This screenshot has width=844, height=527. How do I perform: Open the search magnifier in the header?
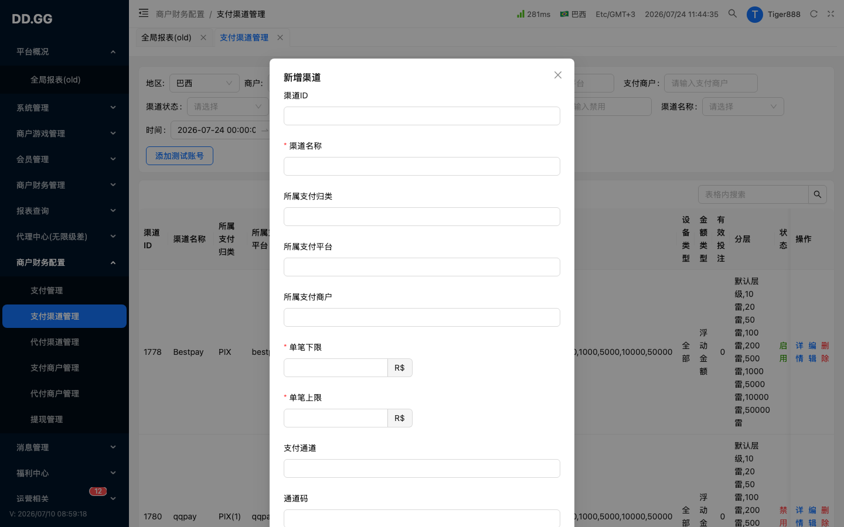coord(732,13)
